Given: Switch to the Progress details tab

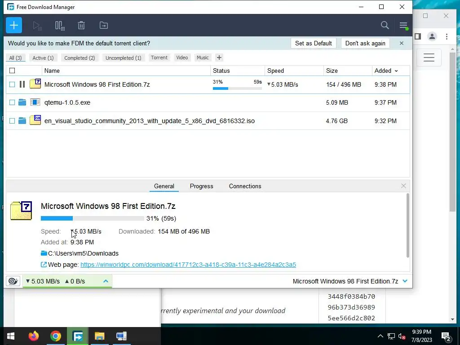Looking at the screenshot, I should coord(202,186).
